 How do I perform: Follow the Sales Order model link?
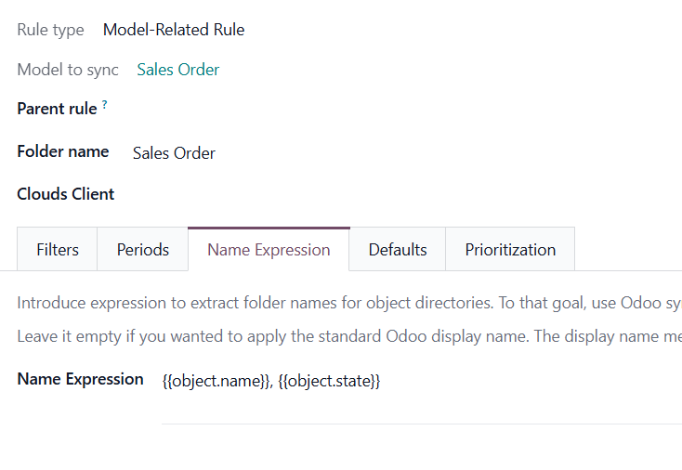(178, 70)
